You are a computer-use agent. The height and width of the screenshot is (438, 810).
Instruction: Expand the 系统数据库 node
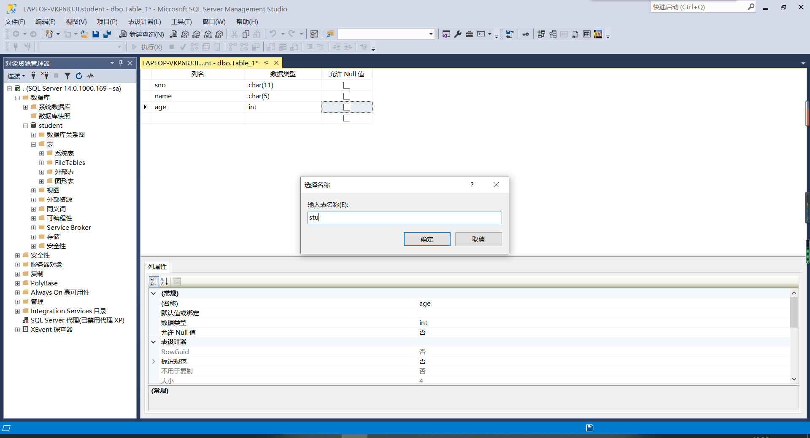click(x=26, y=107)
